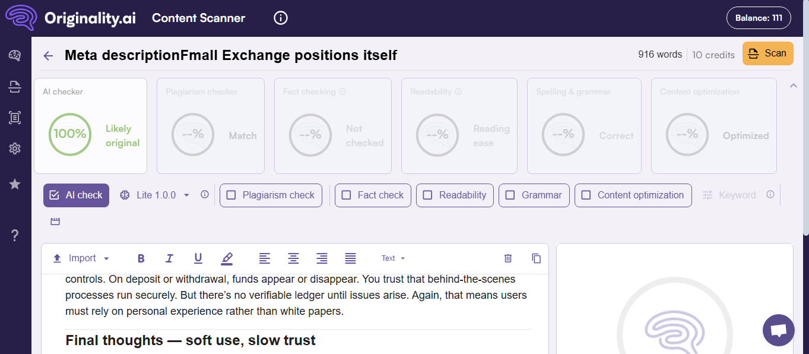
Task: Toggle the Grammar checkbox
Action: coord(510,195)
